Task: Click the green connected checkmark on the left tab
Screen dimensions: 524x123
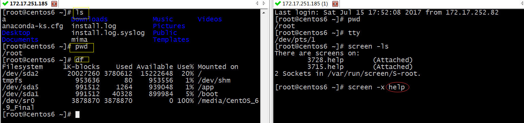Action: [5, 4]
